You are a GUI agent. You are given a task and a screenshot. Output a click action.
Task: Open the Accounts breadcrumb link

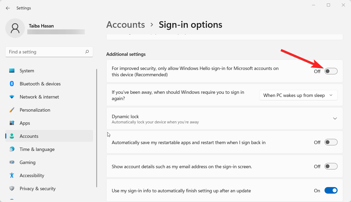tap(125, 24)
